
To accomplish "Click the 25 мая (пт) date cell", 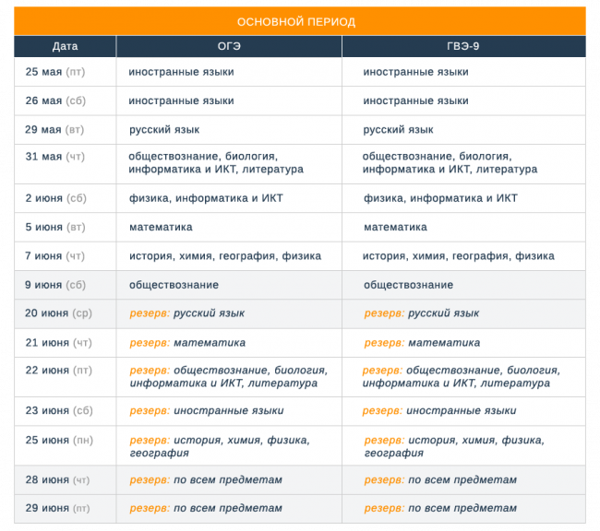I will [61, 72].
